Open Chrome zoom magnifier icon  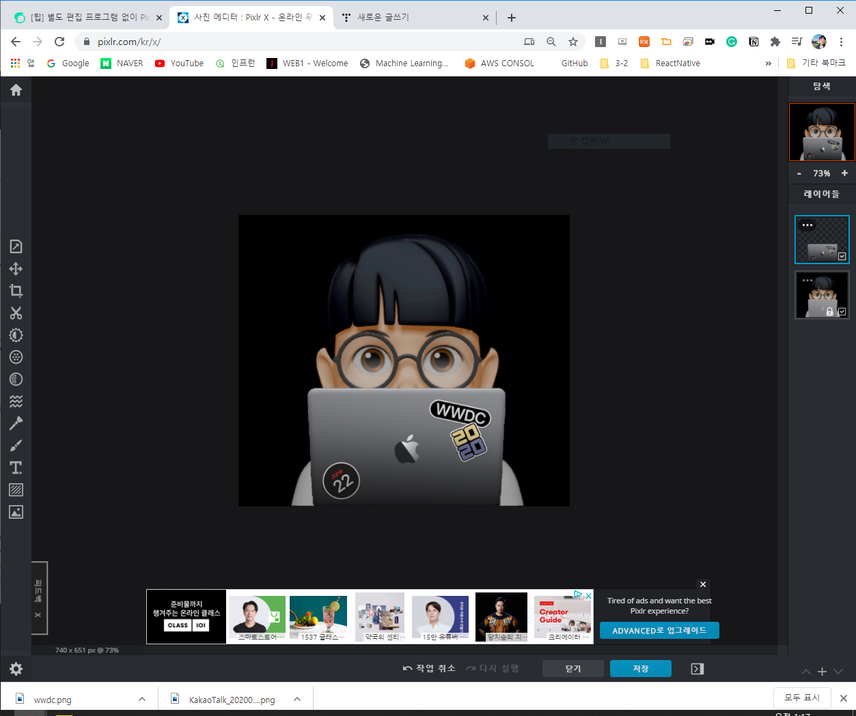pos(551,42)
